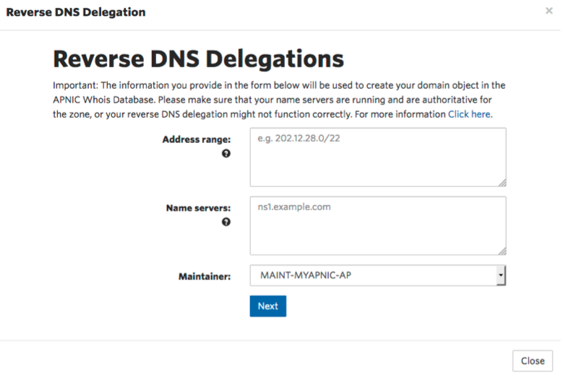Click the 'ns1.example.com' placeholder text
561x377 pixels.
(294, 207)
